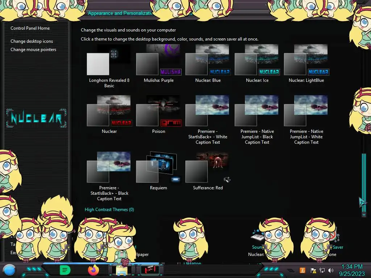
Task: Open the Windows Start orb
Action: pyautogui.click(x=9, y=270)
